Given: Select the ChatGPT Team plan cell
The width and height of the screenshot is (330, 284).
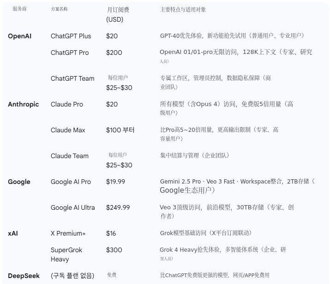Looking at the screenshot, I should [x=72, y=78].
